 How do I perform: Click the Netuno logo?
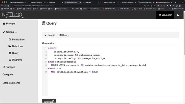tap(13, 15)
